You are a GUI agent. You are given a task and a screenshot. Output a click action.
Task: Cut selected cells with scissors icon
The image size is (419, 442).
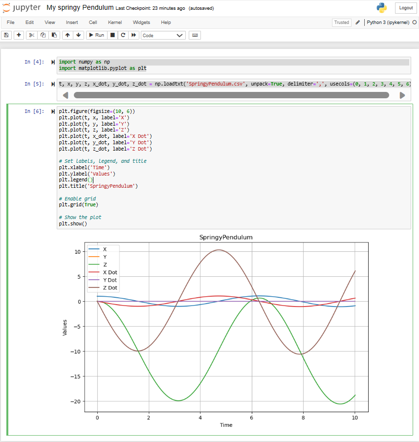tap(32, 35)
